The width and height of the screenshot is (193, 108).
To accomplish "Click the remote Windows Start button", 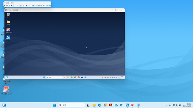I will [43, 77].
